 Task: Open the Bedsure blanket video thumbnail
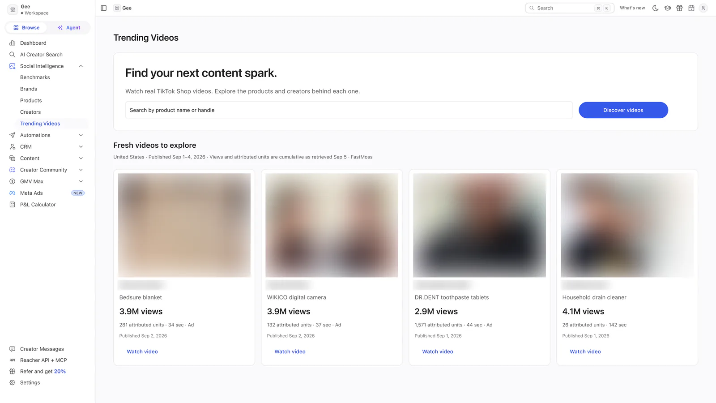click(184, 225)
